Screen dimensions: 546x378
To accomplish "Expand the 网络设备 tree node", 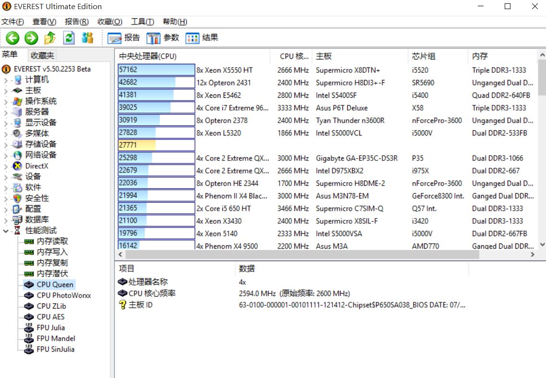I will pyautogui.click(x=6, y=156).
